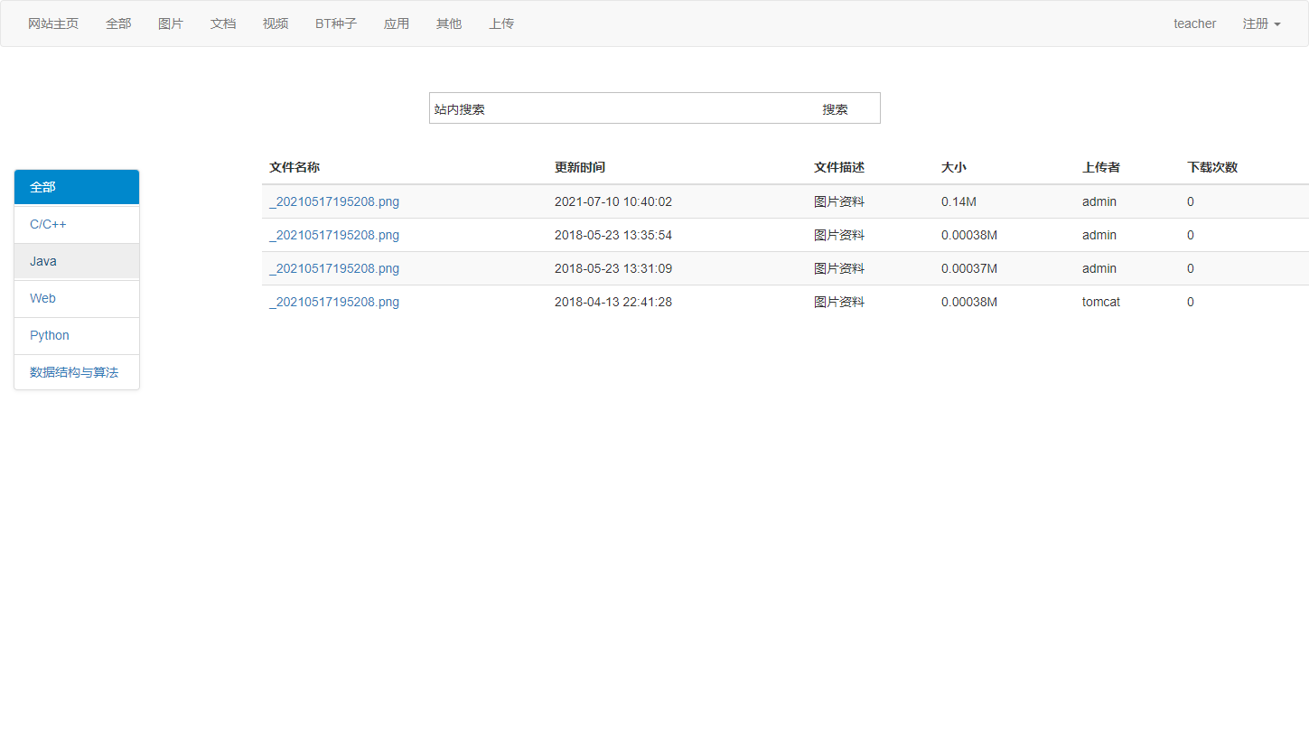Open the 图片 category in navbar
Image resolution: width=1309 pixels, height=748 pixels.
point(171,23)
